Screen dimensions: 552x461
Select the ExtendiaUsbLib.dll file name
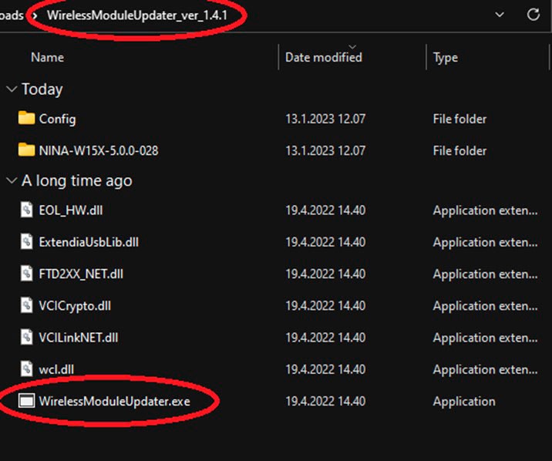coord(89,242)
